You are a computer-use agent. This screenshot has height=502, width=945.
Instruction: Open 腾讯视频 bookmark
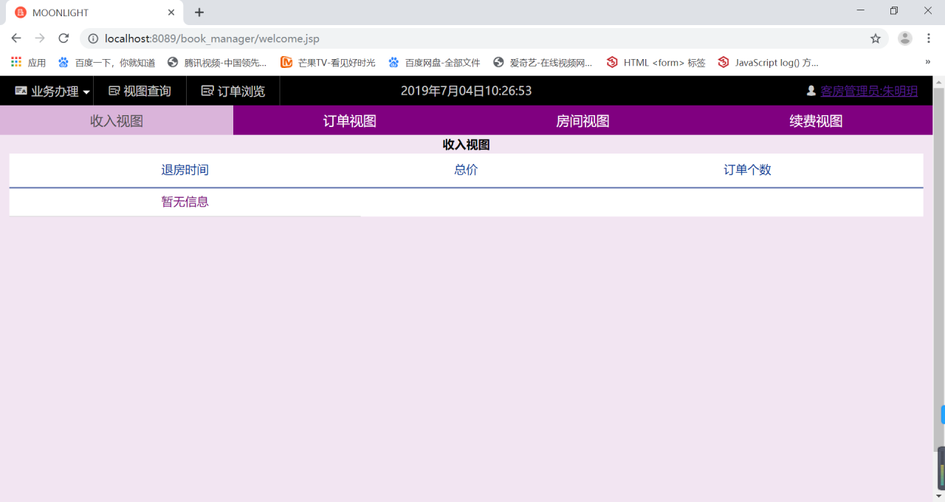pyautogui.click(x=218, y=63)
